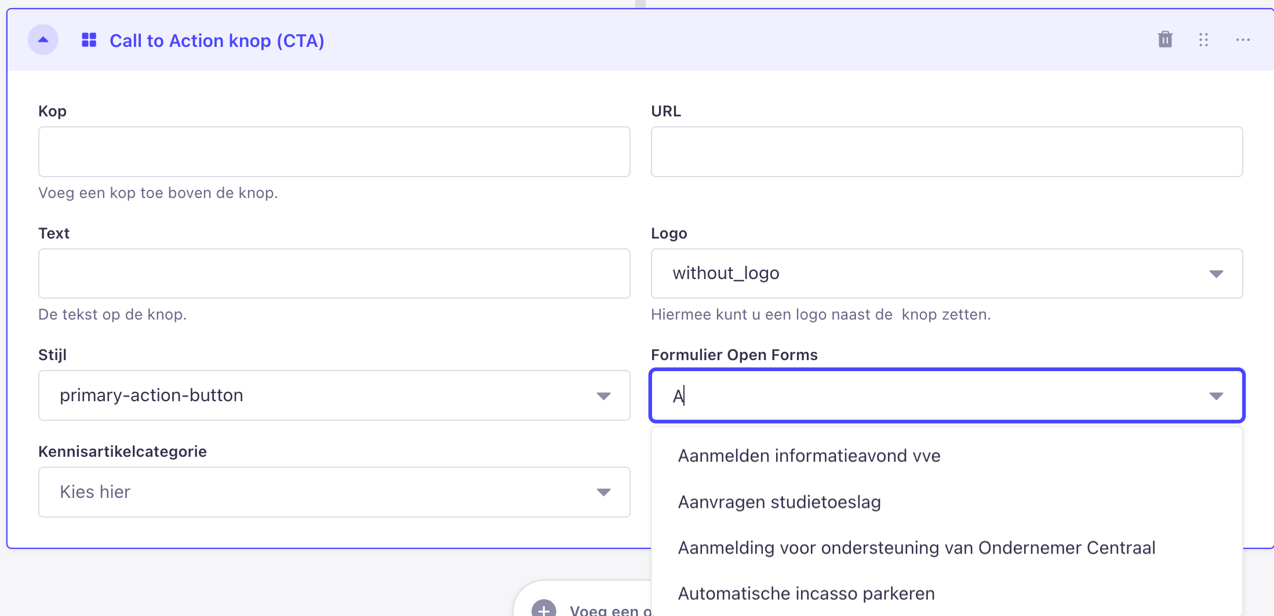
Task: Select Aanmelding voor ondersteuning van Ondernemer Centraal
Action: pos(947,548)
